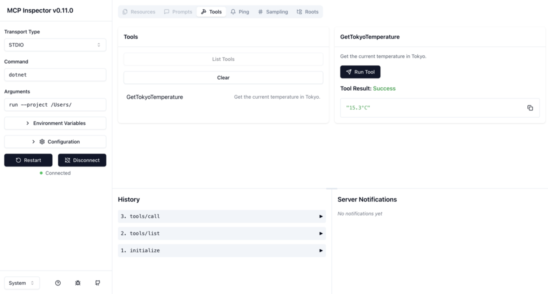The height and width of the screenshot is (294, 548).
Task: Expand the tools/call history entry arrow
Action: (x=321, y=216)
